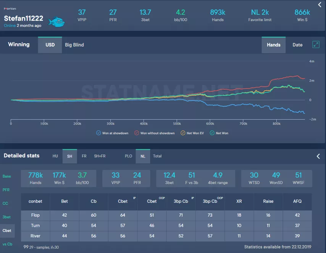Toggle Won at showdown legend line
Screen dimensions: 326x253
point(113,133)
